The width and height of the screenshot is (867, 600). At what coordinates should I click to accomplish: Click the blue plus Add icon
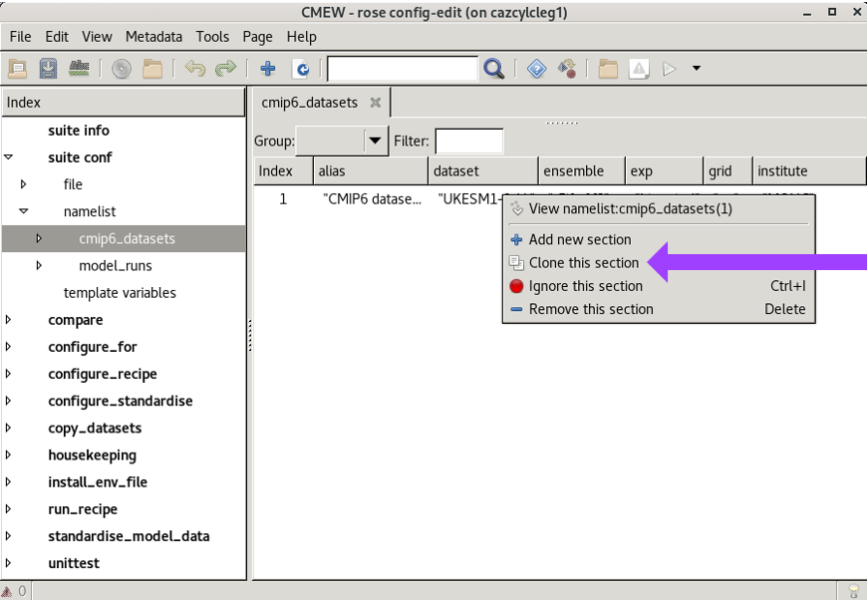(267, 69)
